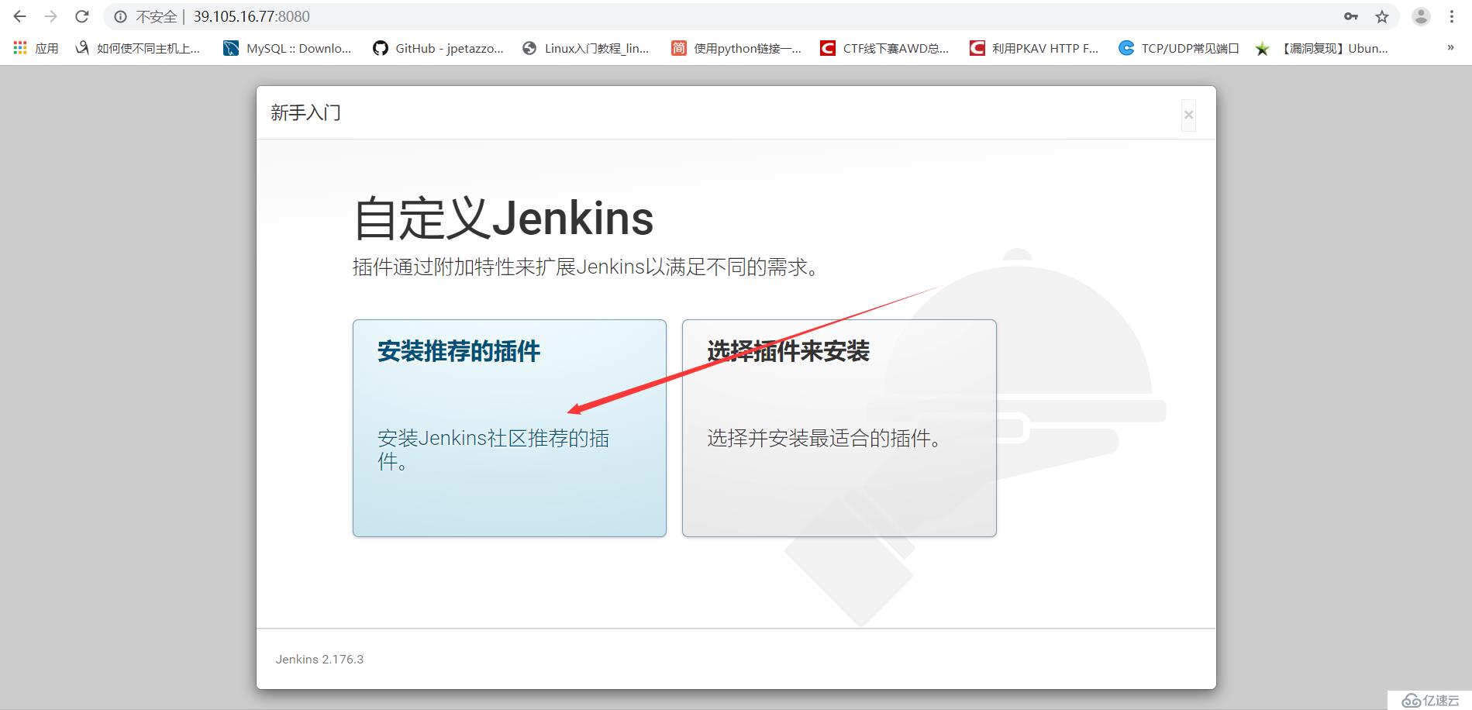Open bookmark 如何使不同主机上...
The image size is (1472, 710).
(x=137, y=48)
